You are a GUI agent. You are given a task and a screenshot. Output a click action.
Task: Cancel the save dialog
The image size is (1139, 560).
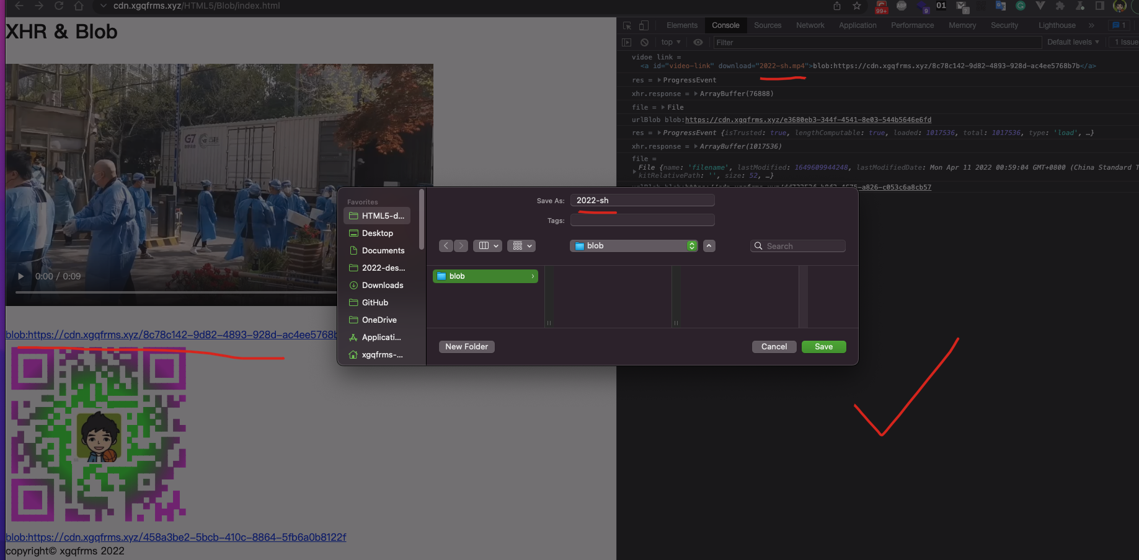tap(774, 347)
